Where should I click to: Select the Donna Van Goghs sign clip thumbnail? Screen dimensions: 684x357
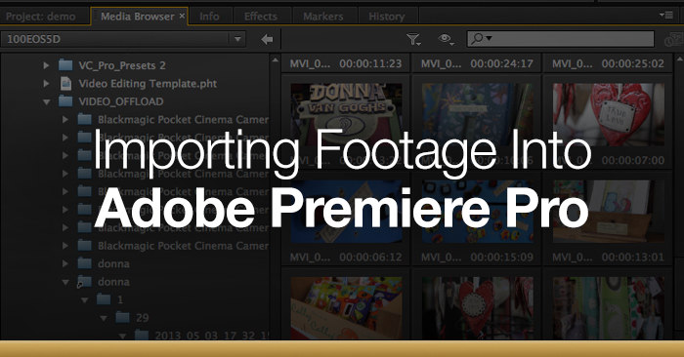click(346, 114)
